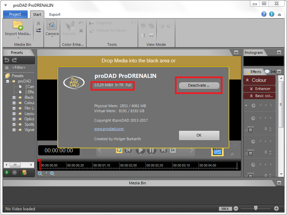Open the Project tab
This screenshot has width=287, height=215.
(x=15, y=14)
